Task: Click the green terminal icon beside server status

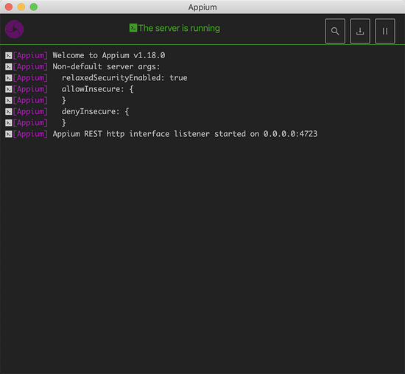Action: coord(133,28)
